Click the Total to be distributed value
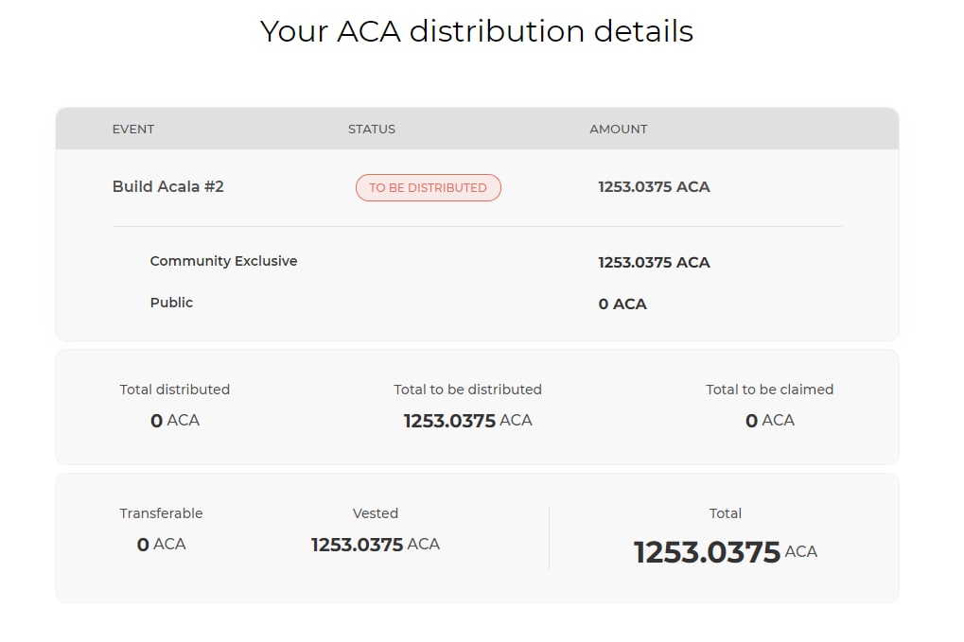Screen dimensions: 964x642 click(x=467, y=420)
